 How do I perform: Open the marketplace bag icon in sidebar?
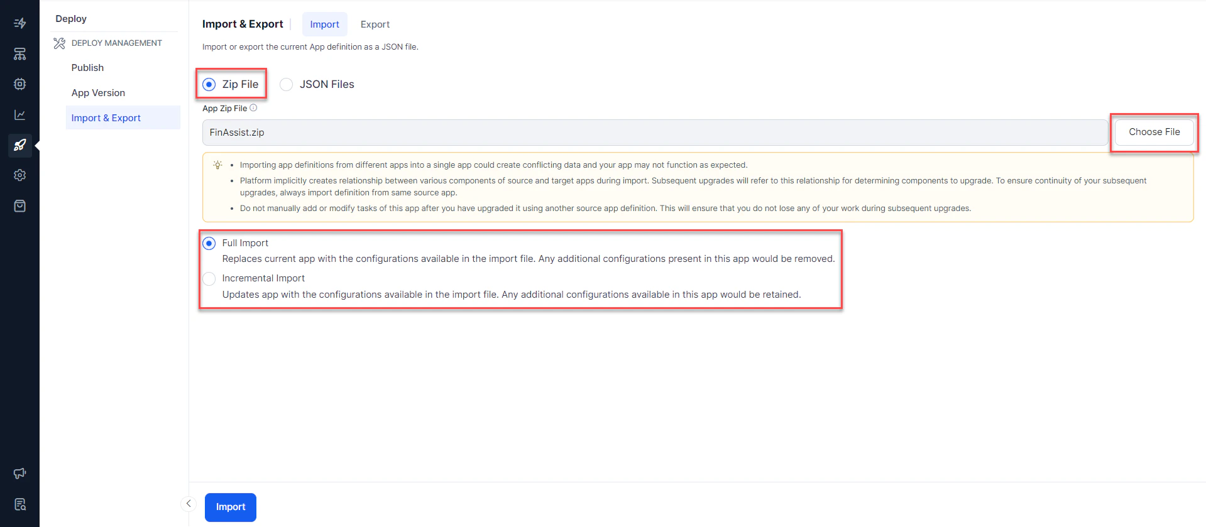[x=19, y=206]
